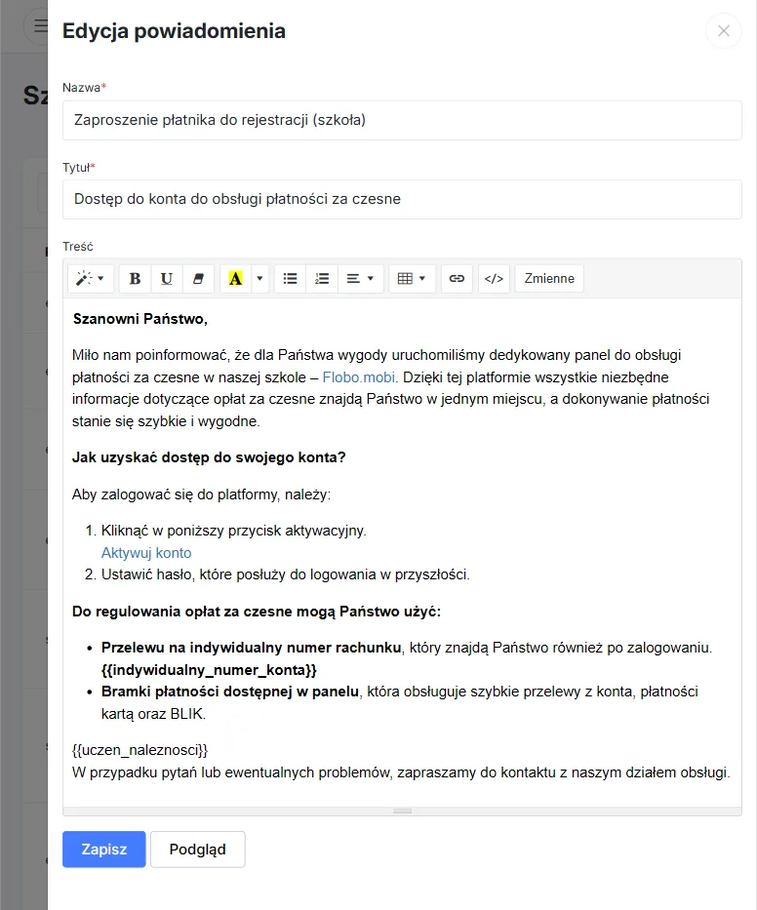Apply yellow highlight color button
Image resolution: width=757 pixels, height=910 pixels.
(x=235, y=278)
